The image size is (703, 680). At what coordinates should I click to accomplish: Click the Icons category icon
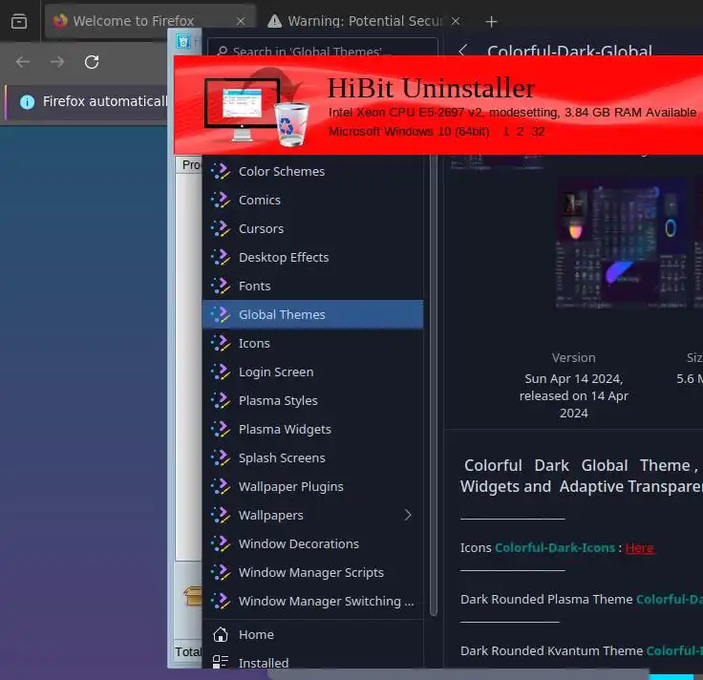pyautogui.click(x=221, y=344)
